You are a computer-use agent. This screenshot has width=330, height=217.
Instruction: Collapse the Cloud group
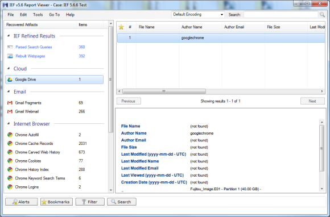click(x=9, y=69)
